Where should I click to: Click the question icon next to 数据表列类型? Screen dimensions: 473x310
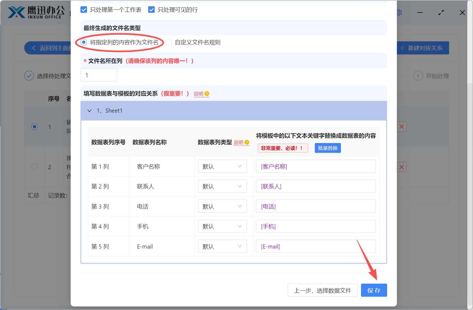(x=246, y=142)
